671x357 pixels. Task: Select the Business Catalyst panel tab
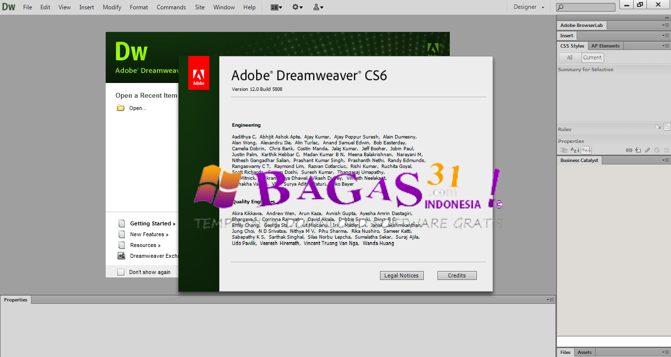579,160
